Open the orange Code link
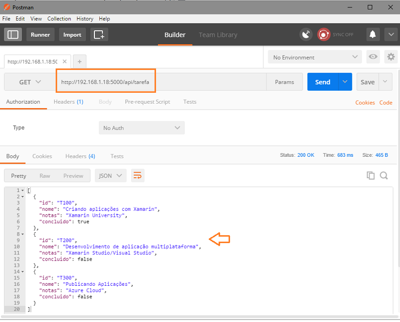 tap(386, 103)
